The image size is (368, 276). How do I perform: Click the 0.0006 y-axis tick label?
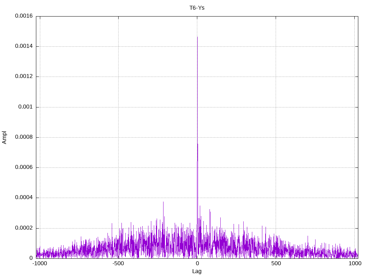coord(24,167)
